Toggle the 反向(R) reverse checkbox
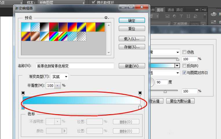The image size is (221, 139). pos(185,66)
